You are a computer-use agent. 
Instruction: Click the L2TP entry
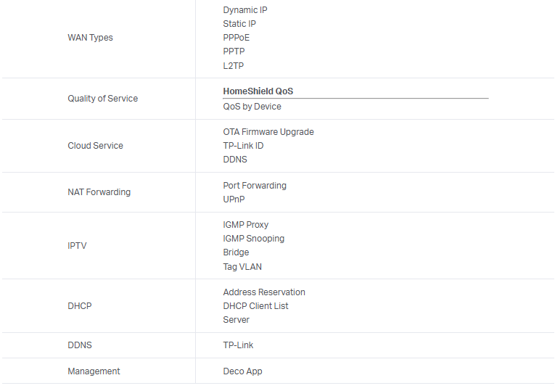(x=234, y=66)
